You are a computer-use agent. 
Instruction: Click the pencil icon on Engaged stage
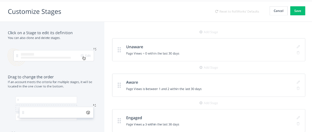(x=298, y=117)
